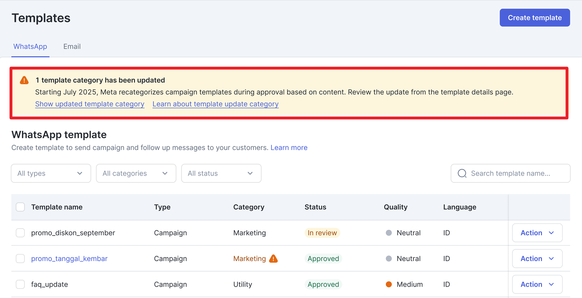This screenshot has width=582, height=298.
Task: Open the All status filter dropdown
Action: [x=221, y=174]
